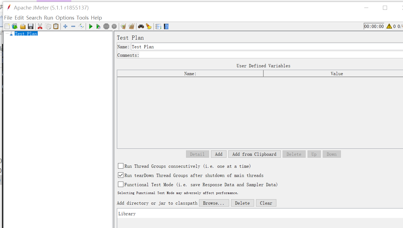
Task: Click the Name input field
Action: tap(267, 47)
